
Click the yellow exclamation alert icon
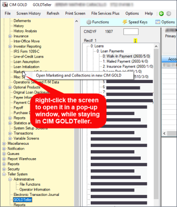[x=135, y=40]
